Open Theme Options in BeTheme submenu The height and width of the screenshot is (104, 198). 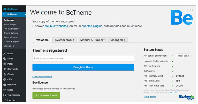(x=11, y=33)
